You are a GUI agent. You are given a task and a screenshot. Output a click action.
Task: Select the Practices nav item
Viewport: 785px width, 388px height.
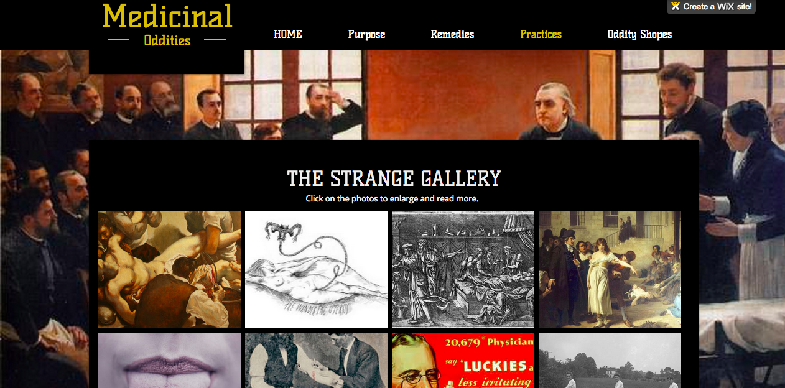(x=541, y=34)
